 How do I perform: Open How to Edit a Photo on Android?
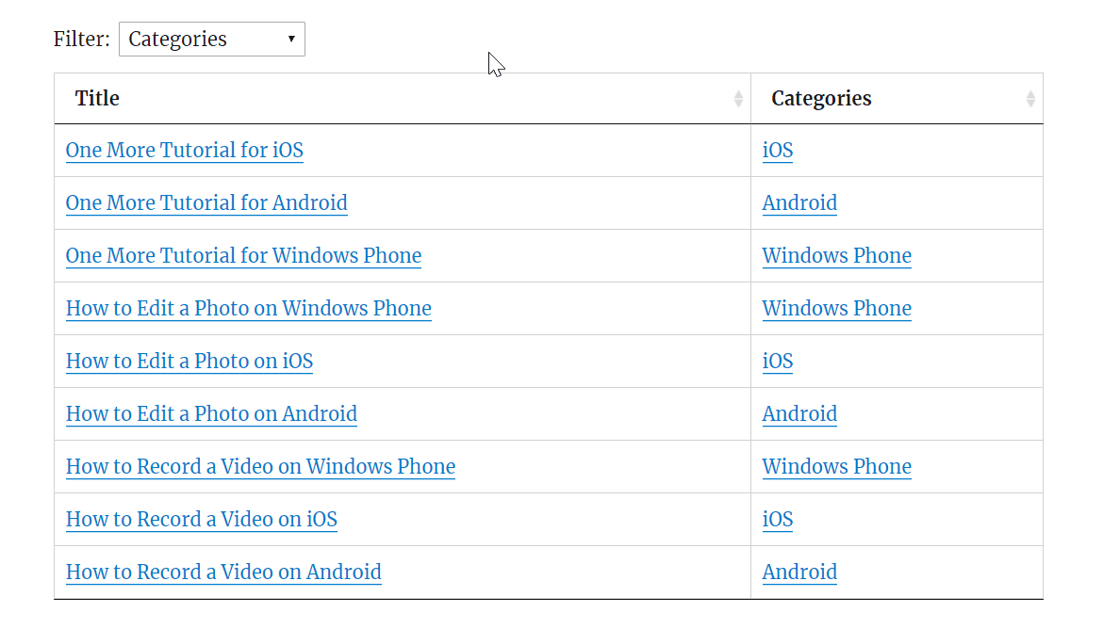(x=211, y=414)
